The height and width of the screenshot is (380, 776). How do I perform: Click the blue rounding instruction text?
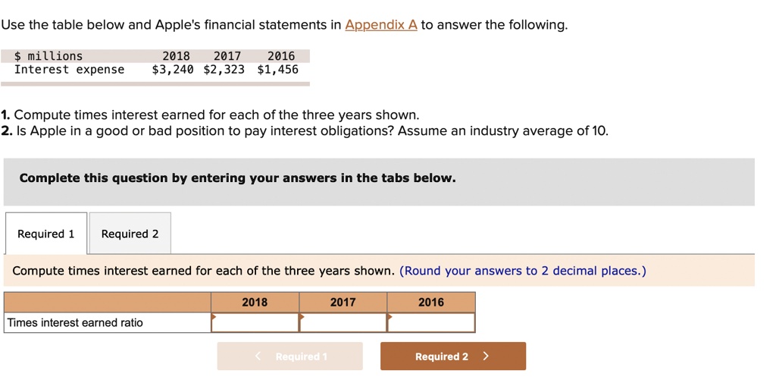click(522, 271)
